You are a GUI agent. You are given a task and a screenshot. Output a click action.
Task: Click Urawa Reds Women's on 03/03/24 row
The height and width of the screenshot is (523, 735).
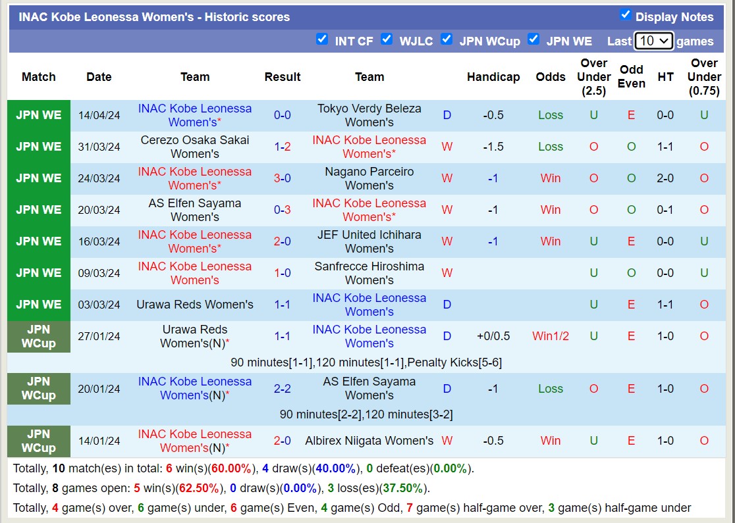click(x=195, y=305)
